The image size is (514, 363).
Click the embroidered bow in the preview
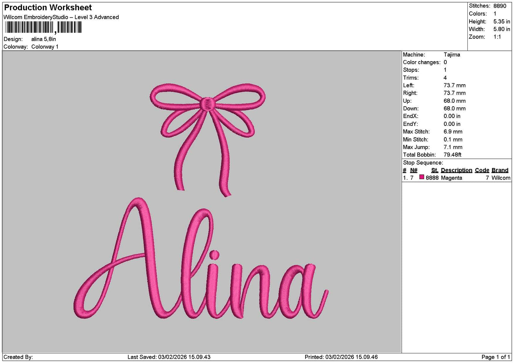(x=207, y=139)
